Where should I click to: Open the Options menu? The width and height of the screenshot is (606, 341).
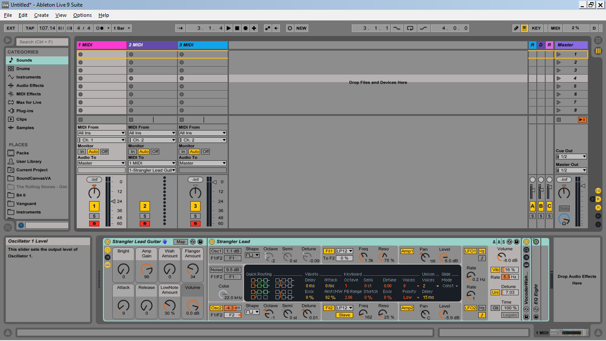[x=83, y=15]
